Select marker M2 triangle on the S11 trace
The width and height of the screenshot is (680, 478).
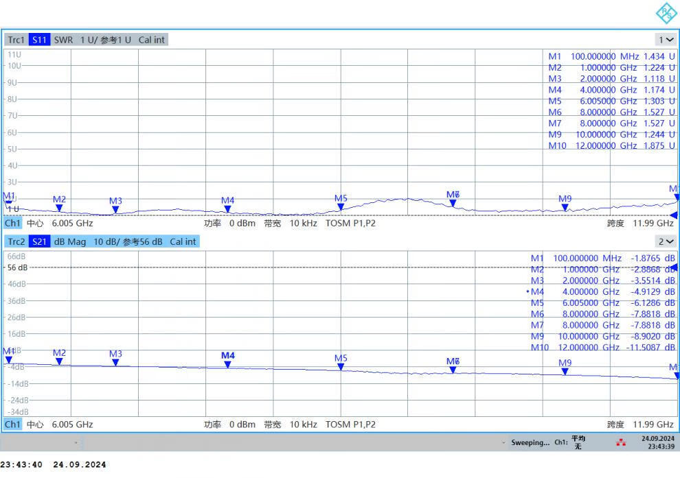(x=59, y=208)
